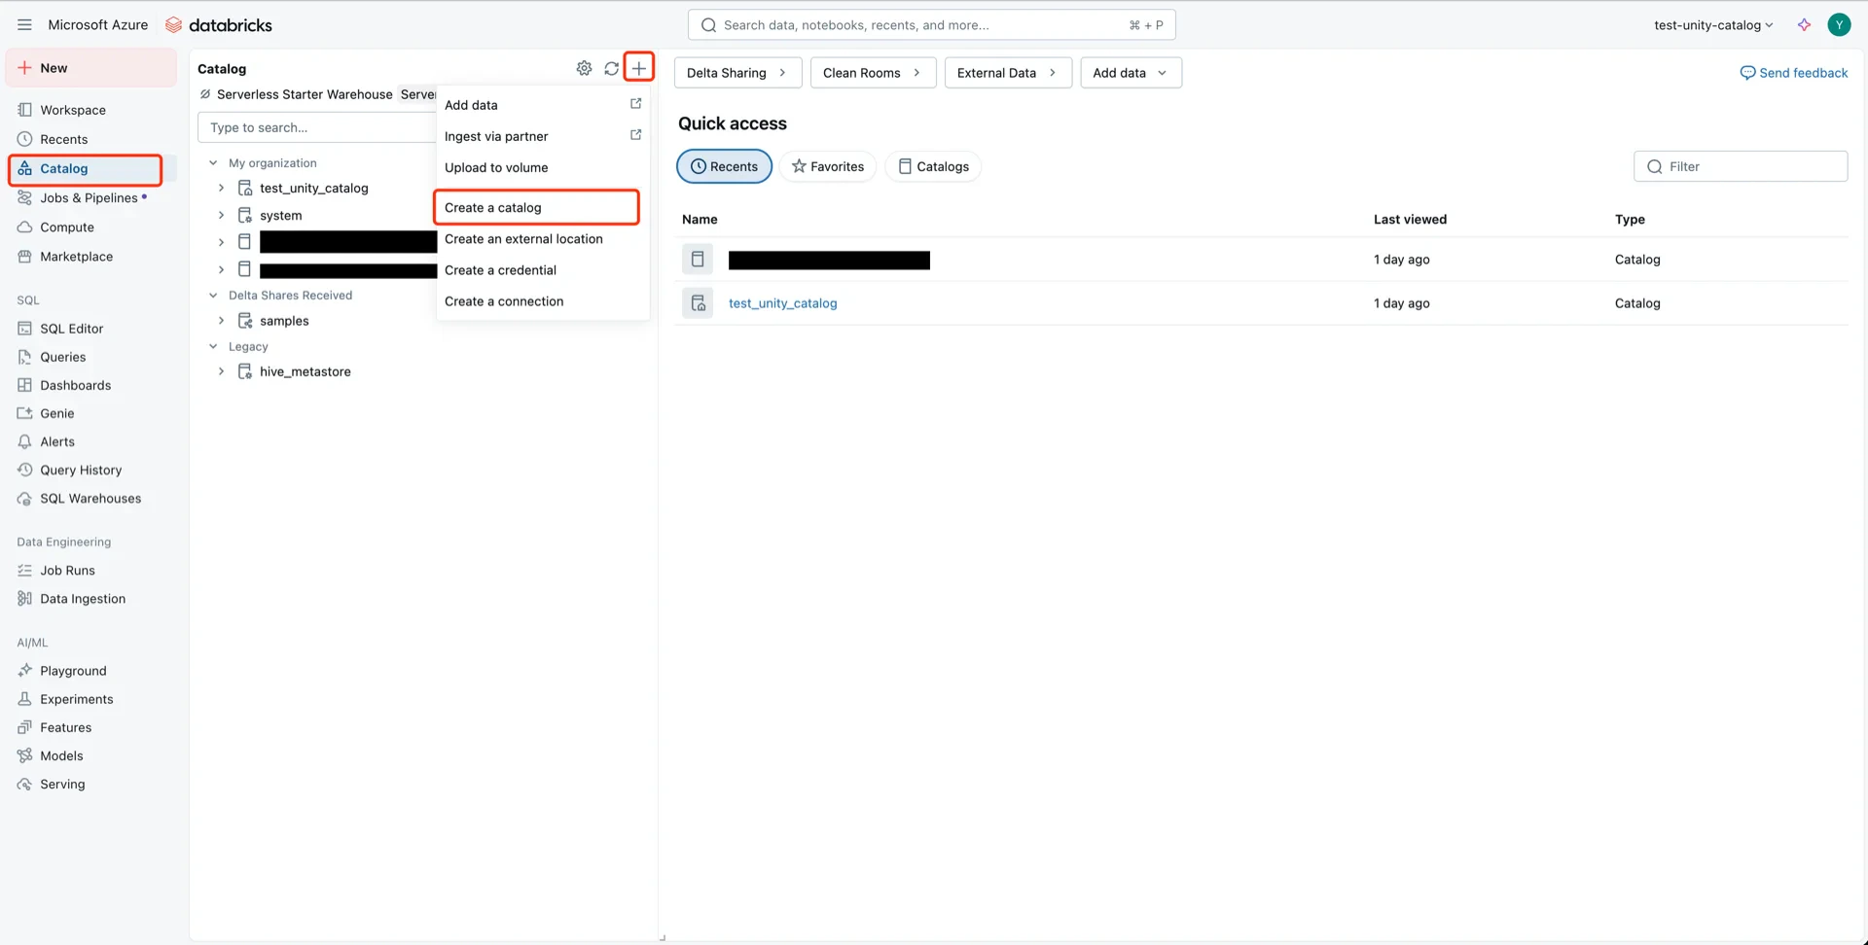Refresh the catalog tree
Image resolution: width=1868 pixels, height=945 pixels.
pyautogui.click(x=611, y=68)
